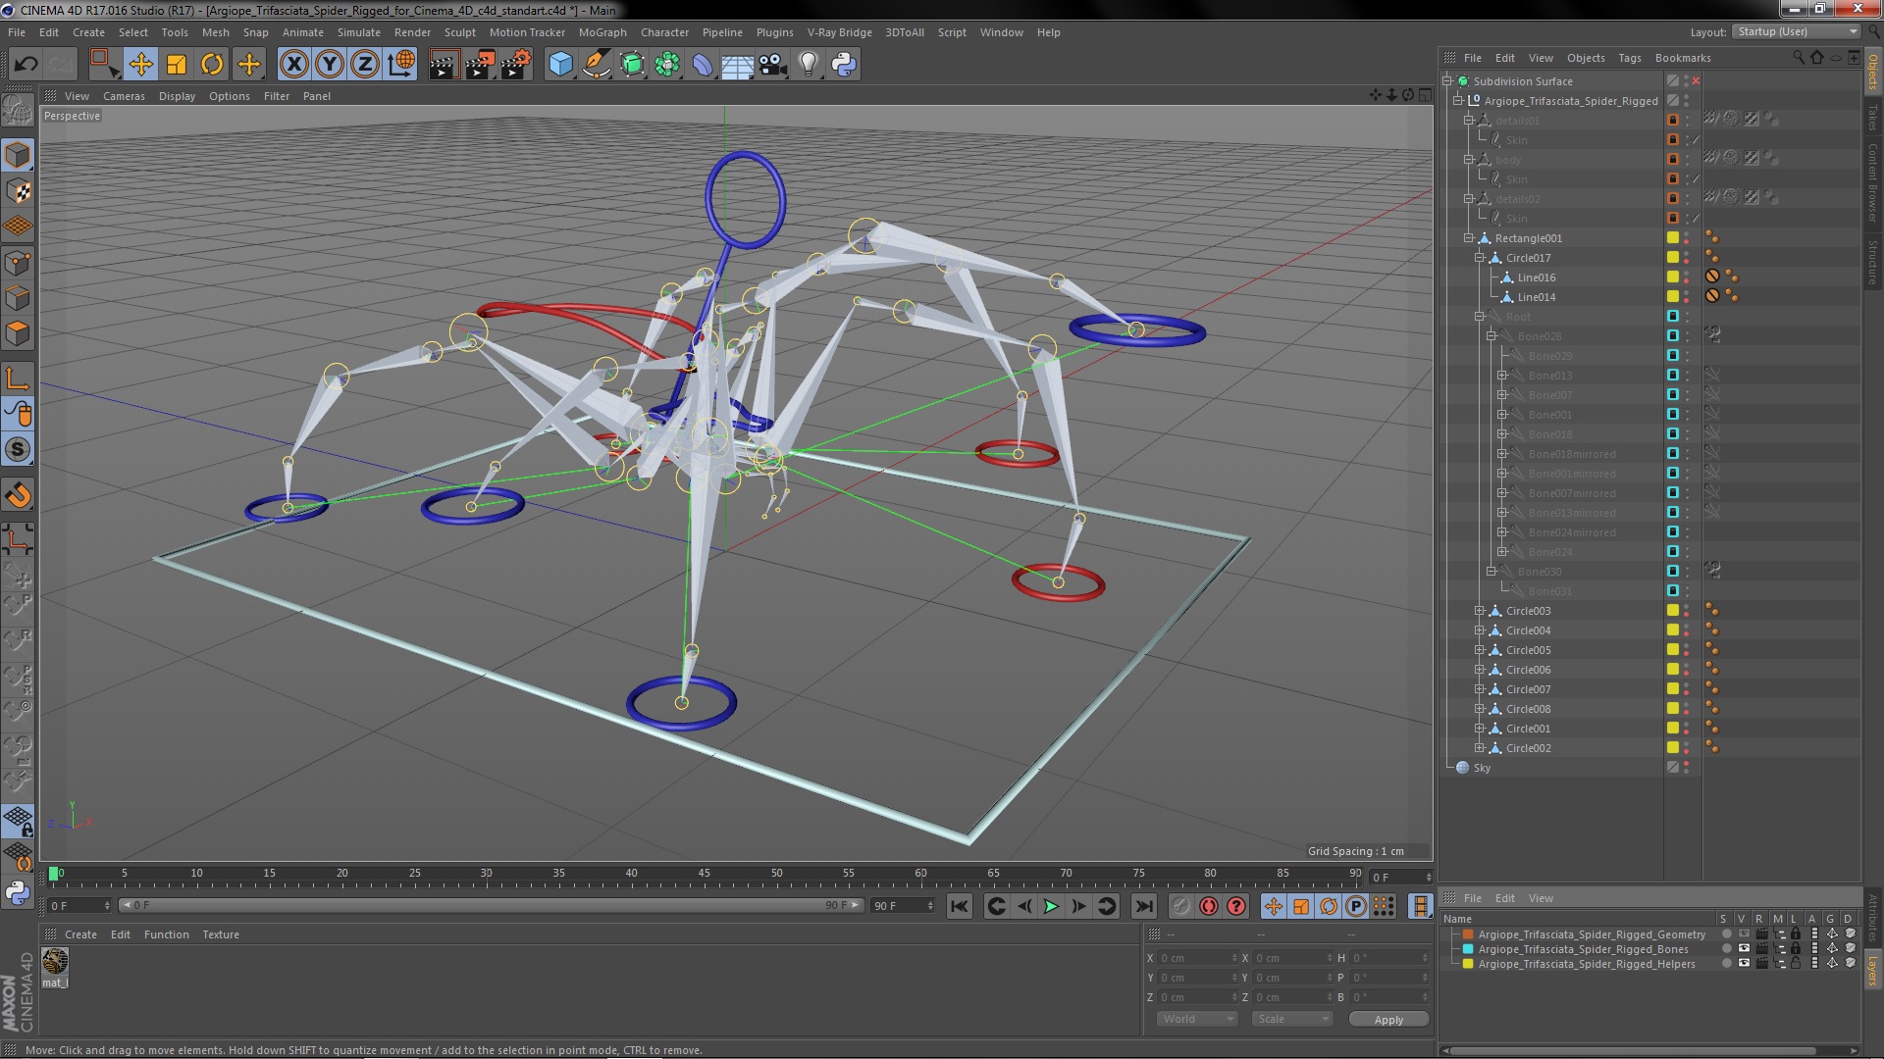The image size is (1884, 1059).
Task: Select the Line016 object
Action: [x=1536, y=277]
